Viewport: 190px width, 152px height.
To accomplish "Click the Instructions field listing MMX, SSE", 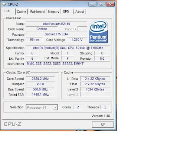I will point(68,64).
